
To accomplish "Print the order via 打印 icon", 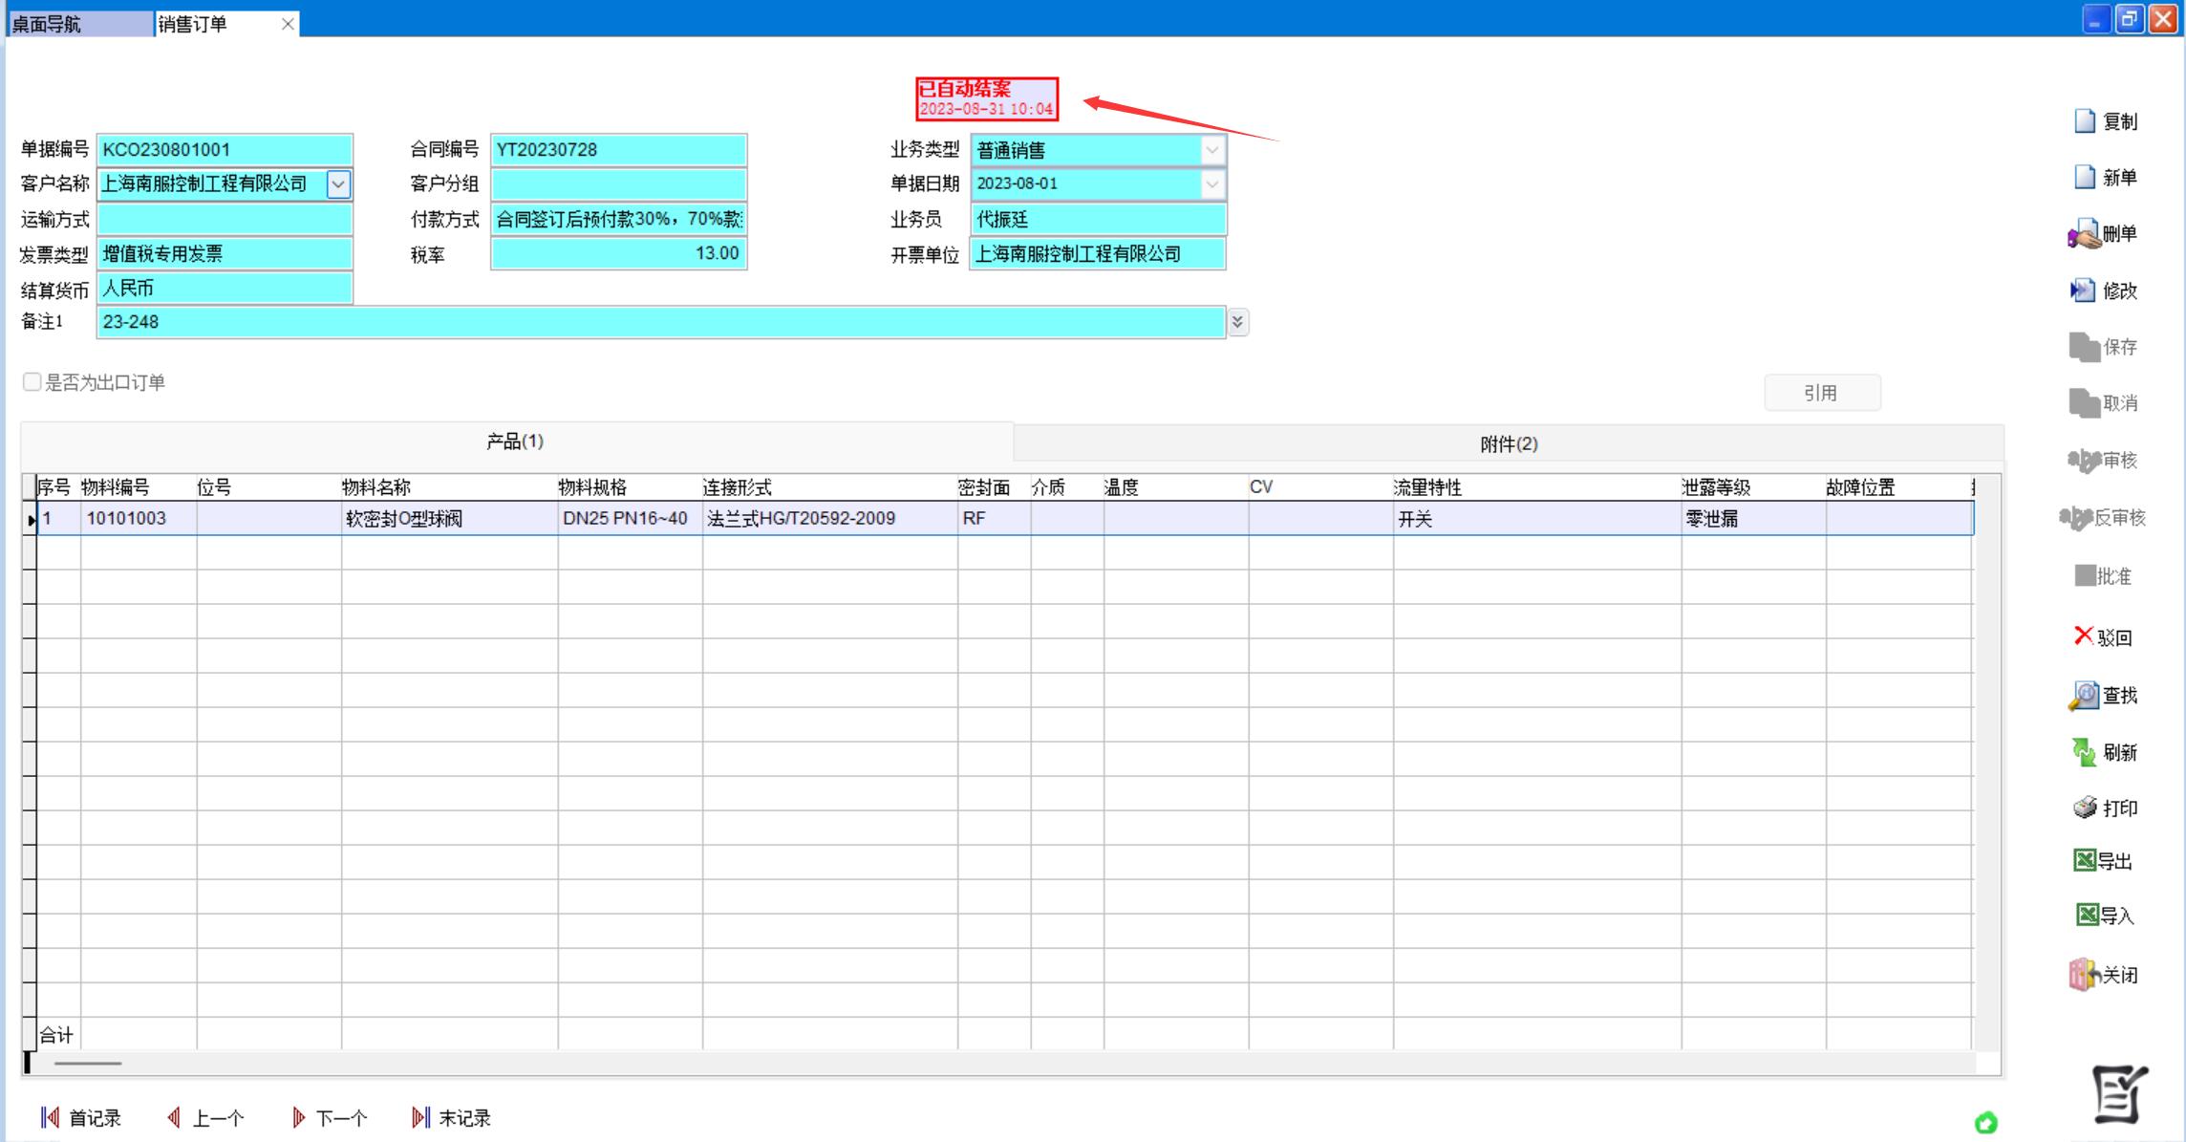I will click(x=2084, y=808).
